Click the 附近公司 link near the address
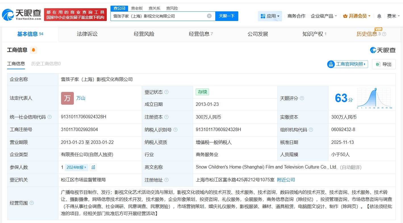The width and height of the screenshot is (403, 223). 286,180
